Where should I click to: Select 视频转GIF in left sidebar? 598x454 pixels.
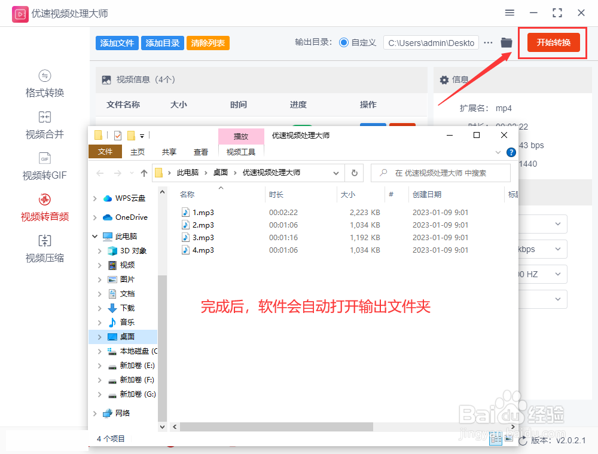pyautogui.click(x=45, y=167)
